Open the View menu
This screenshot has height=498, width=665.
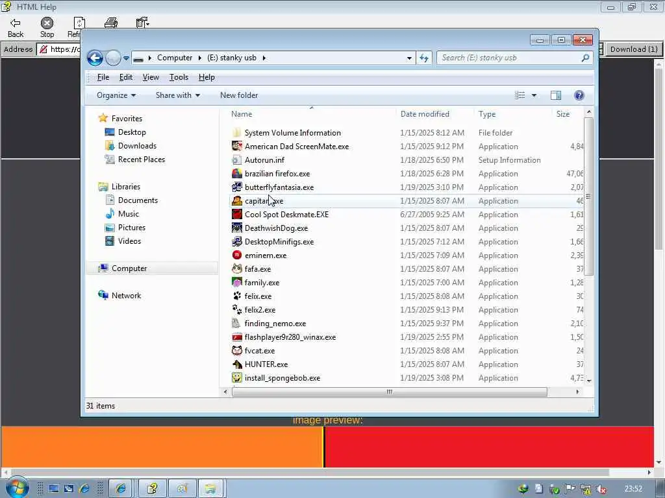[x=151, y=77]
